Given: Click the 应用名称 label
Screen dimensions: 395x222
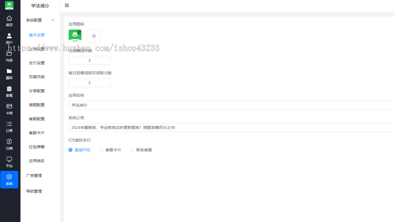Looking at the screenshot, I should click(x=76, y=95).
